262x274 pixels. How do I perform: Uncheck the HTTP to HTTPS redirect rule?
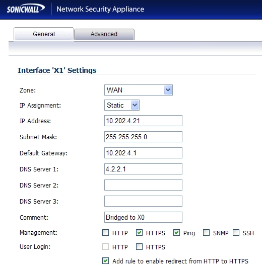(105, 261)
